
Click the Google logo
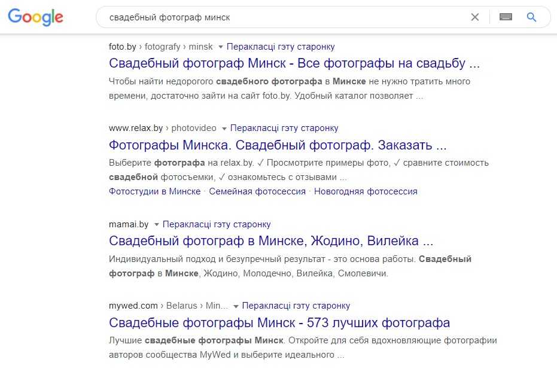coord(35,17)
